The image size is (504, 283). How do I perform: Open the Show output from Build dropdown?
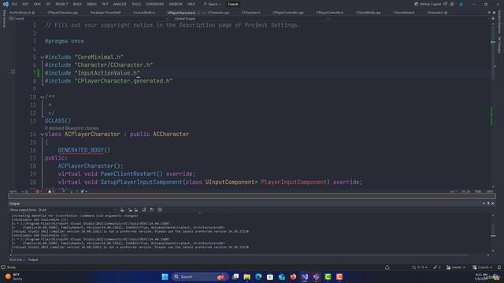coord(77,210)
